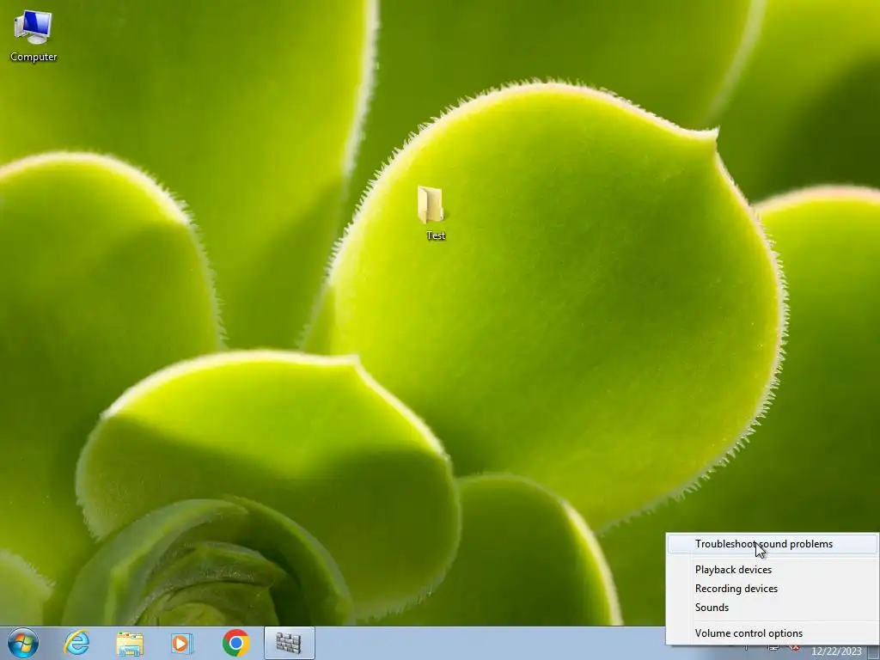
Task: Launch Google Chrome from taskbar
Action: coord(235,643)
